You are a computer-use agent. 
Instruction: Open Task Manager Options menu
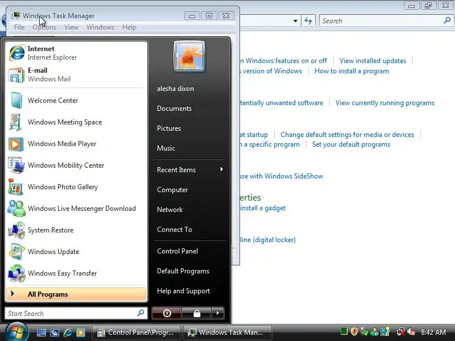click(44, 27)
